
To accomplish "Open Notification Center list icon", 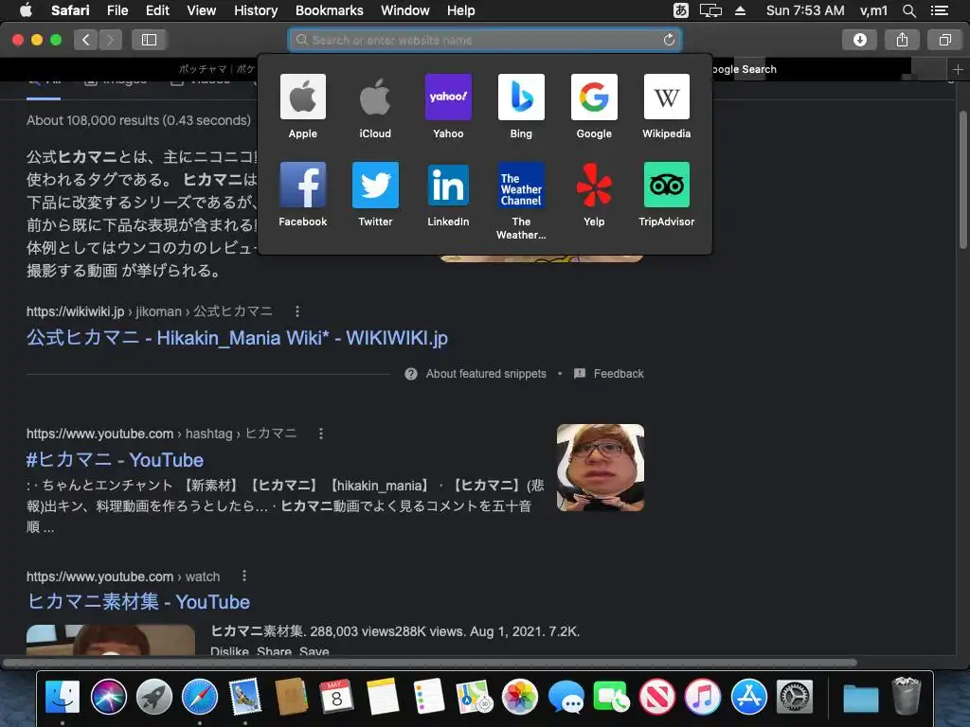I will click(940, 10).
